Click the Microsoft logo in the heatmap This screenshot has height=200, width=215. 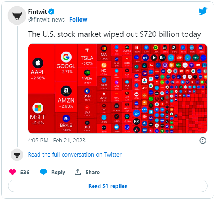pos(38,108)
